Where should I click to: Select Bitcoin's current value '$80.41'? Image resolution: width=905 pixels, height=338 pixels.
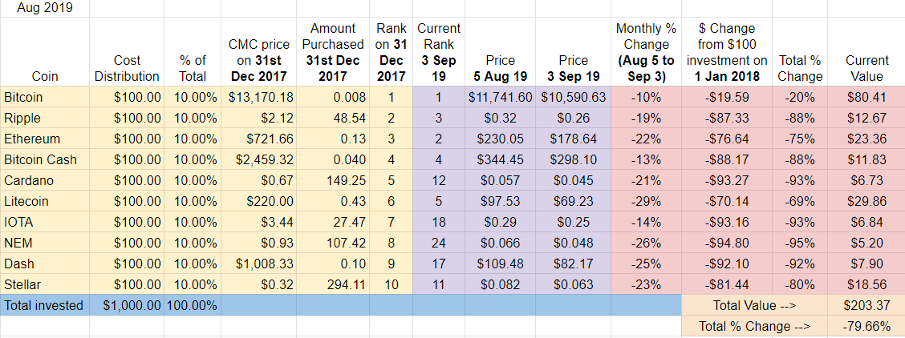866,97
